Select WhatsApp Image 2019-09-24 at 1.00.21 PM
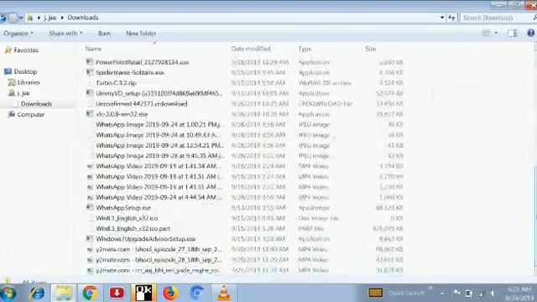This screenshot has height=302, width=537. (x=159, y=125)
